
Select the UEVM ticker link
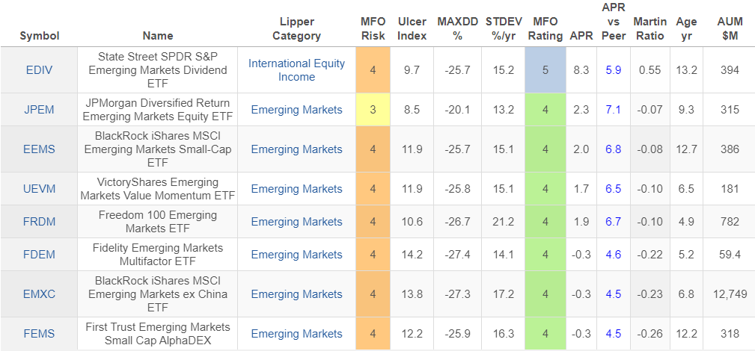(x=39, y=189)
